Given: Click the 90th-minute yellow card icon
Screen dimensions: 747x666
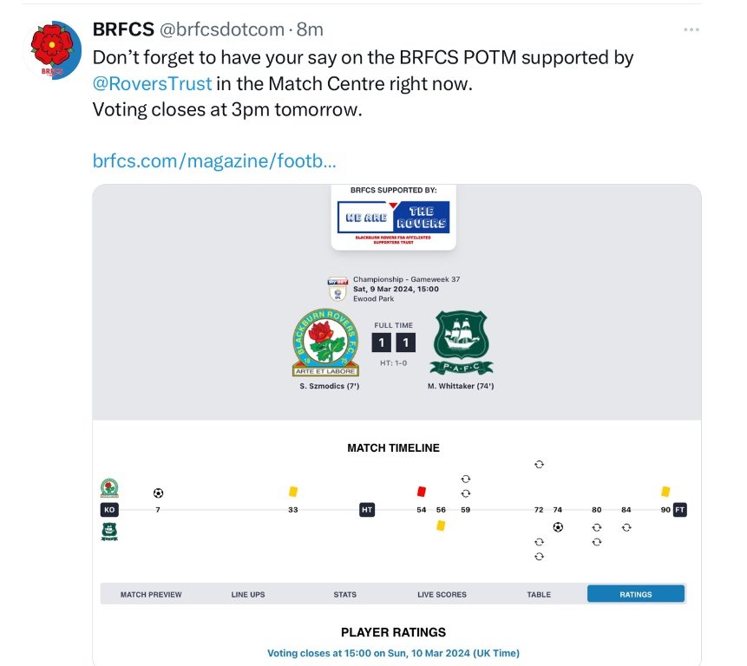Looking at the screenshot, I should (x=665, y=491).
